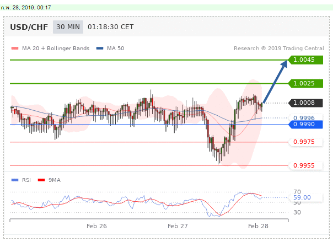The image size is (333, 242).
Task: Click the 01:18:30 CET time label
Action: 111,27
